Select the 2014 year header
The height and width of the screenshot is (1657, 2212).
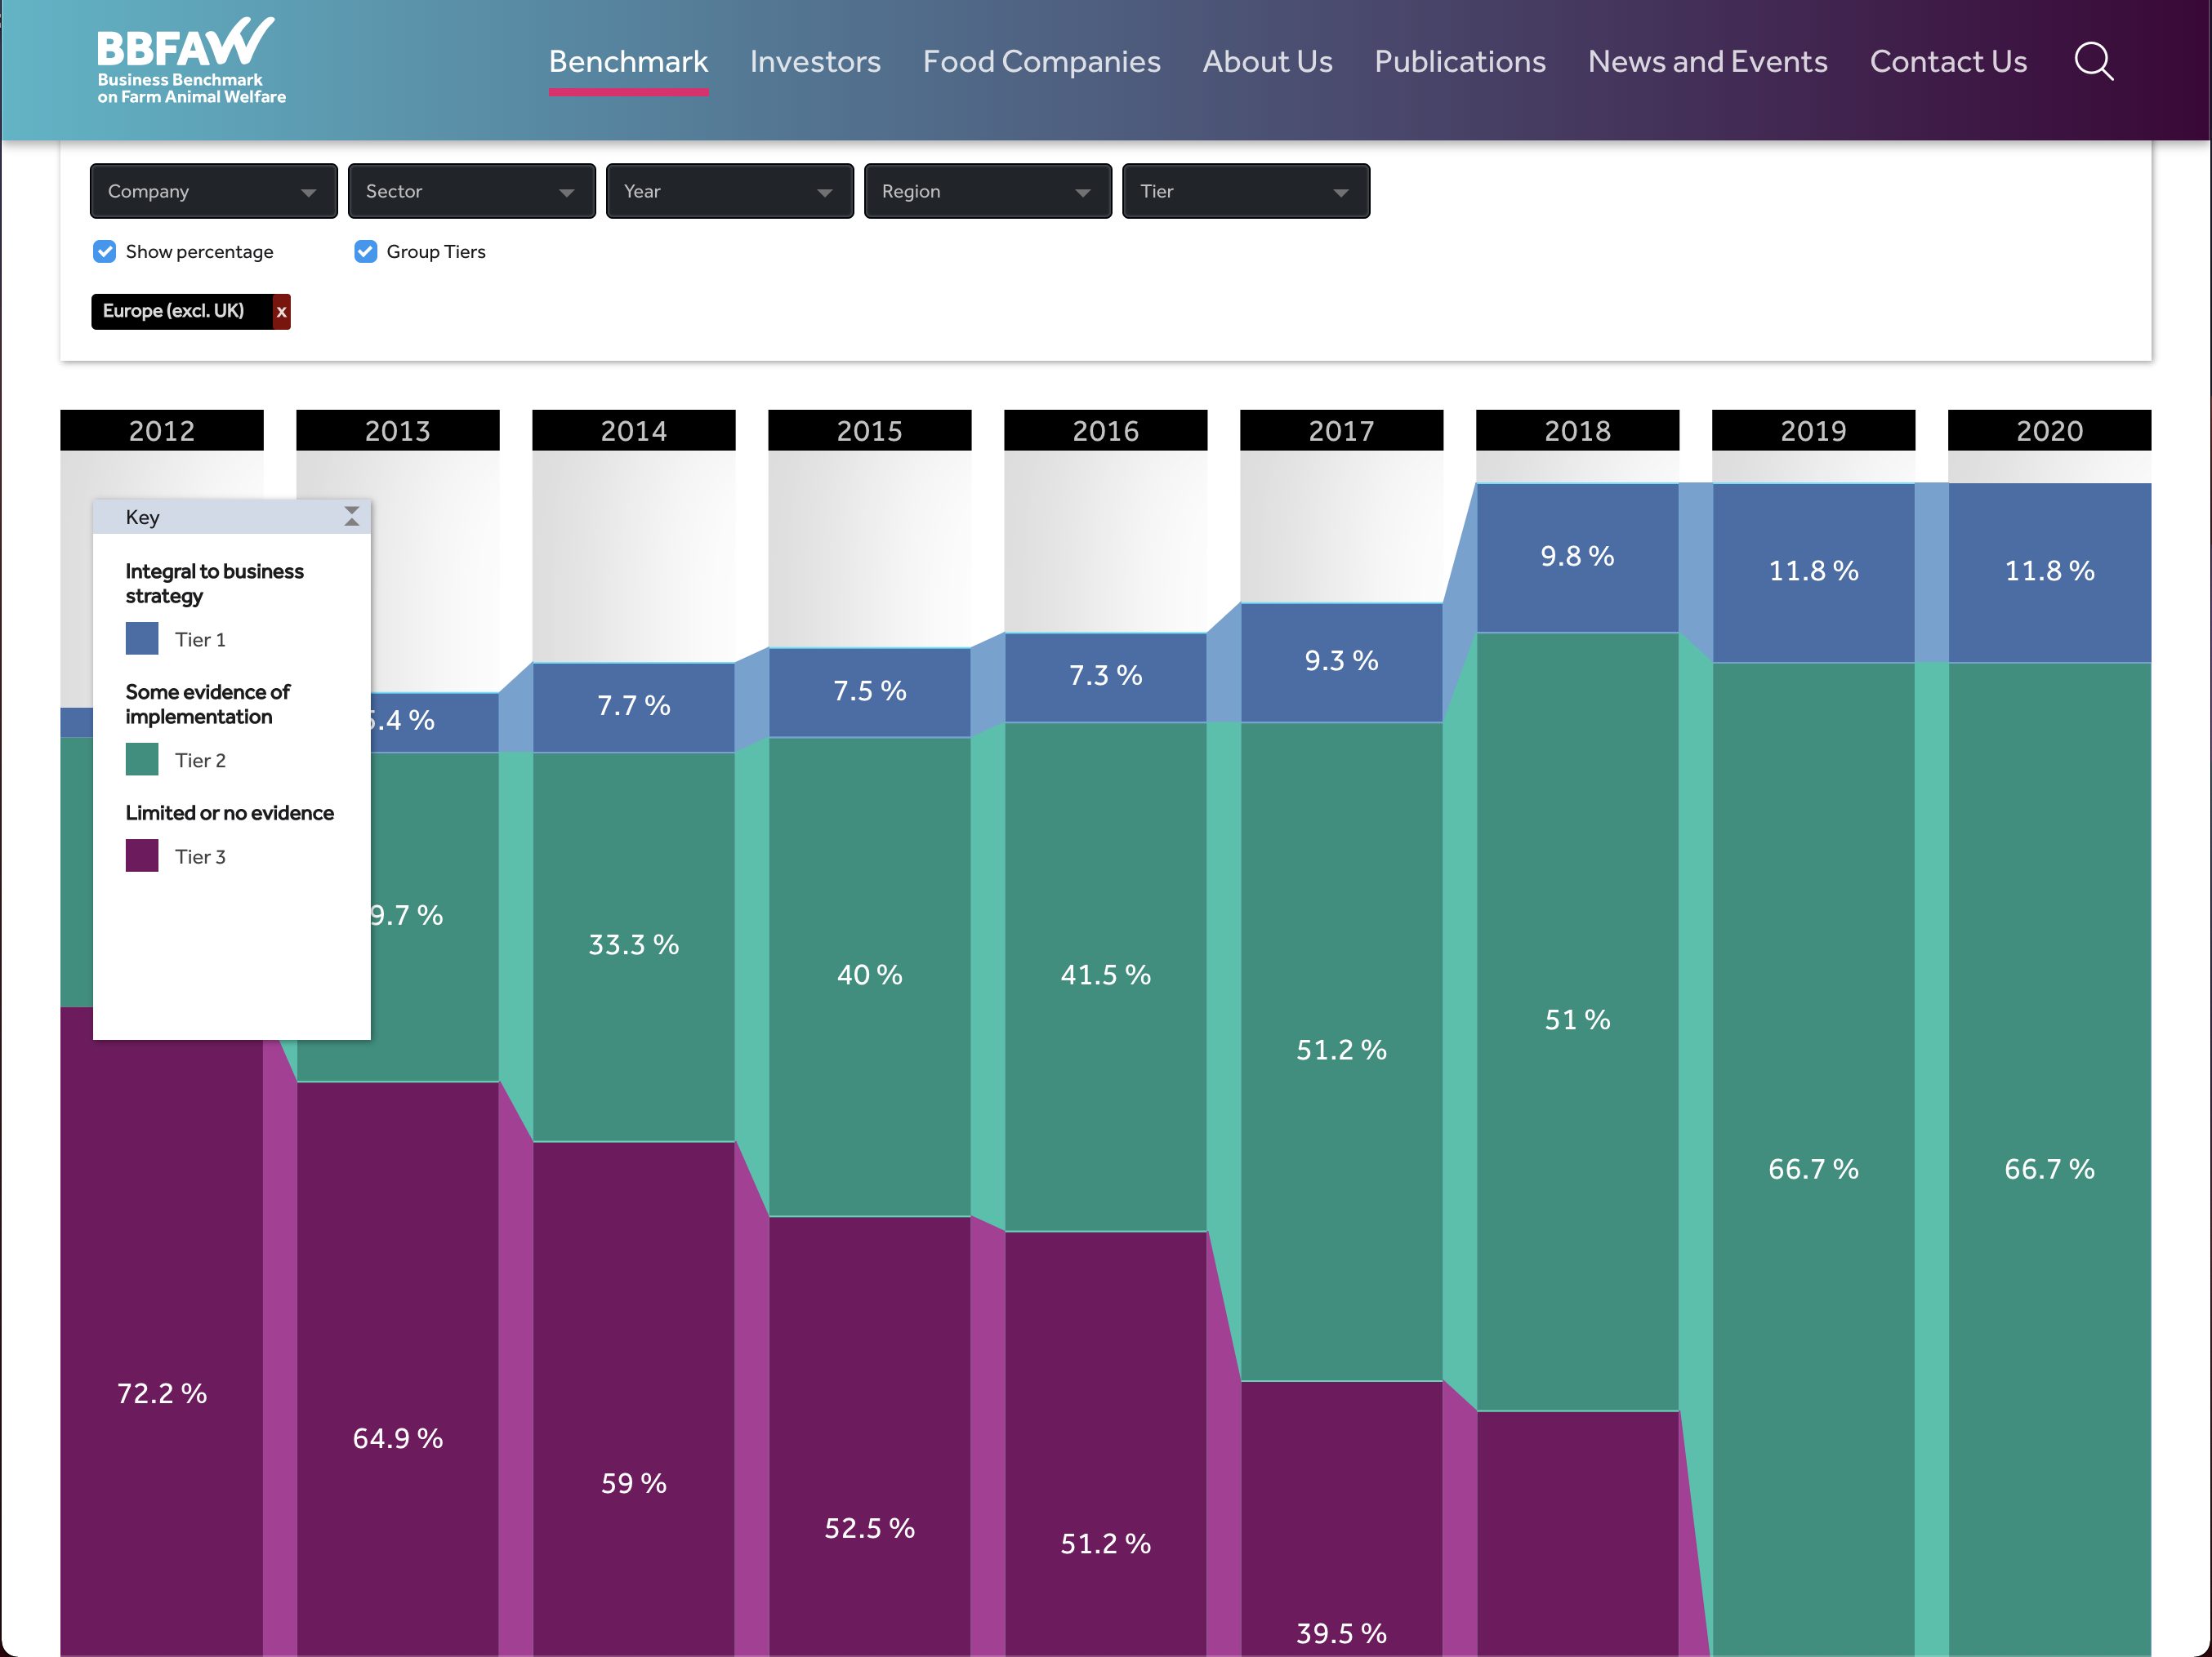(634, 431)
